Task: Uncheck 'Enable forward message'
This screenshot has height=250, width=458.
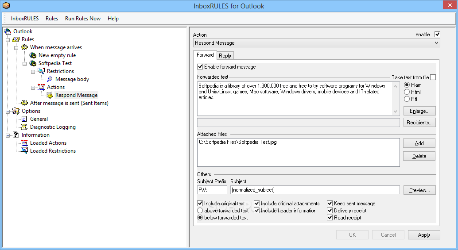Action: (200, 67)
